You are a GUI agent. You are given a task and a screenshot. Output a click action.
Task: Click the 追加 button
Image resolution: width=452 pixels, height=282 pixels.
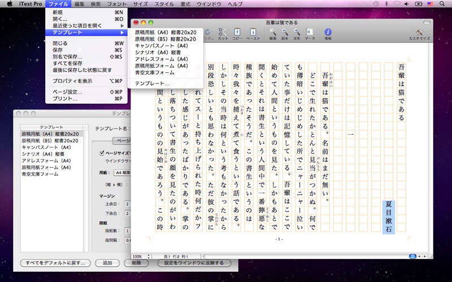click(107, 263)
